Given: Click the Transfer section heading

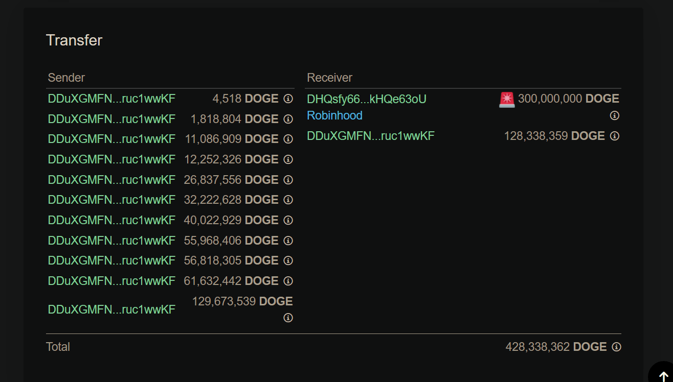Looking at the screenshot, I should [74, 40].
